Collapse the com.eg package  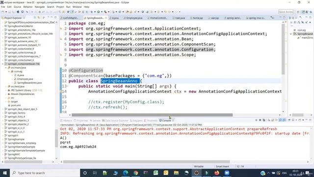9,71
